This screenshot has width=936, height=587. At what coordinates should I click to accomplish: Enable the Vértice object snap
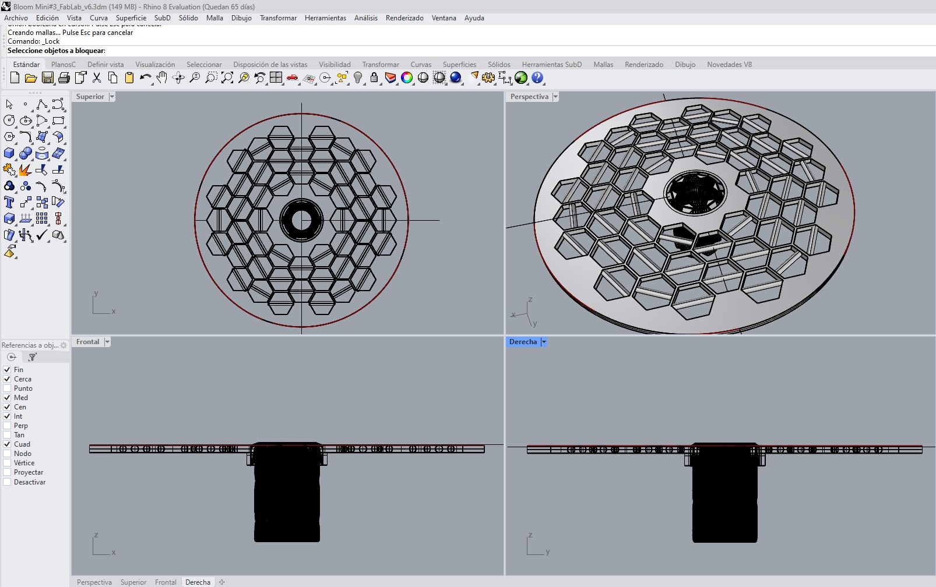[8, 463]
